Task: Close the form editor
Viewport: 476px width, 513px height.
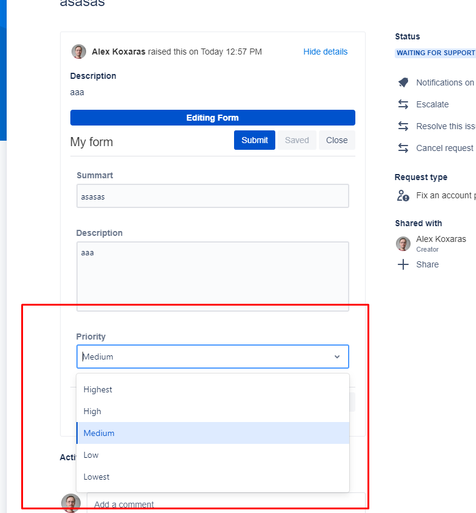Action: pos(337,140)
